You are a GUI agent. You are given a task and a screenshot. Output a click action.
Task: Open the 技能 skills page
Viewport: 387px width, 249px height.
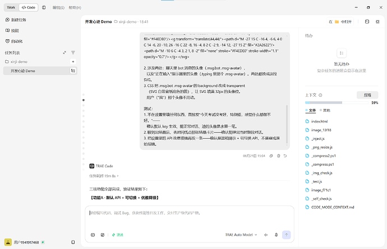(x=12, y=31)
